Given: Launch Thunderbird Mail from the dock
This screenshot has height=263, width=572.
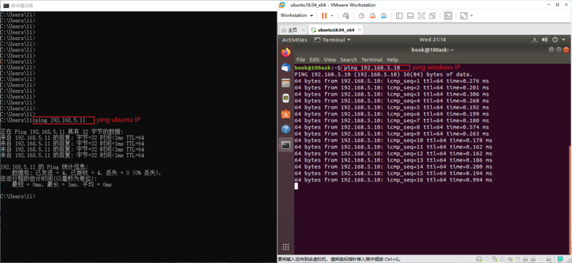Looking at the screenshot, I should (286, 67).
